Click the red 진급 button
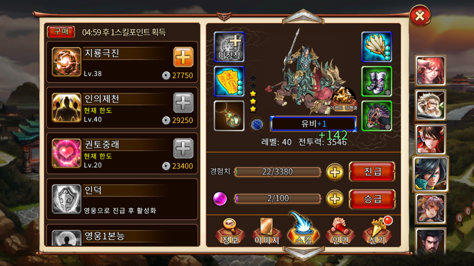This screenshot has width=474, height=266. [372, 172]
